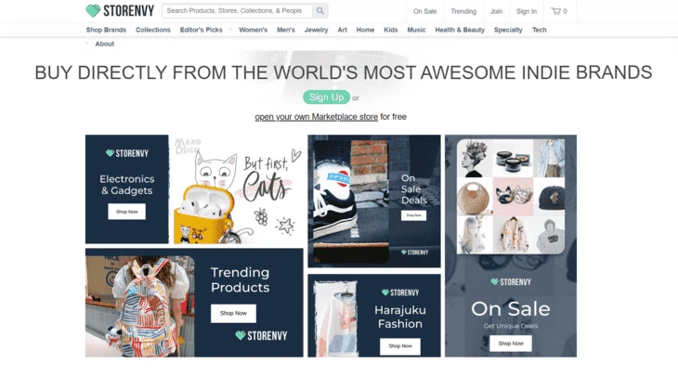Open Home category

coord(365,30)
